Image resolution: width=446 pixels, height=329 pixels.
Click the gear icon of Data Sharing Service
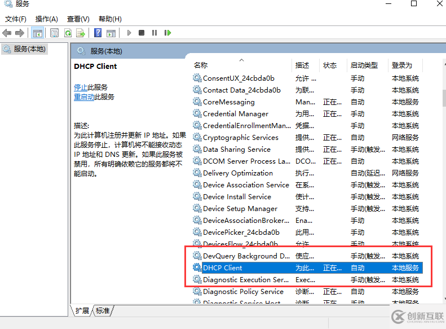point(197,149)
